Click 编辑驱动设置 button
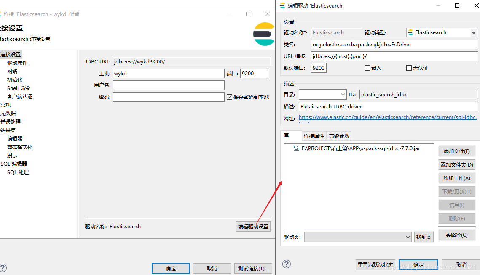 coord(253,226)
